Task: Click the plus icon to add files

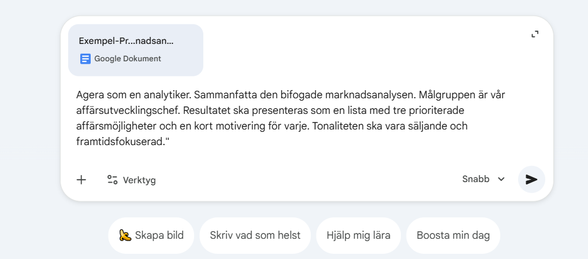Action: click(x=81, y=180)
